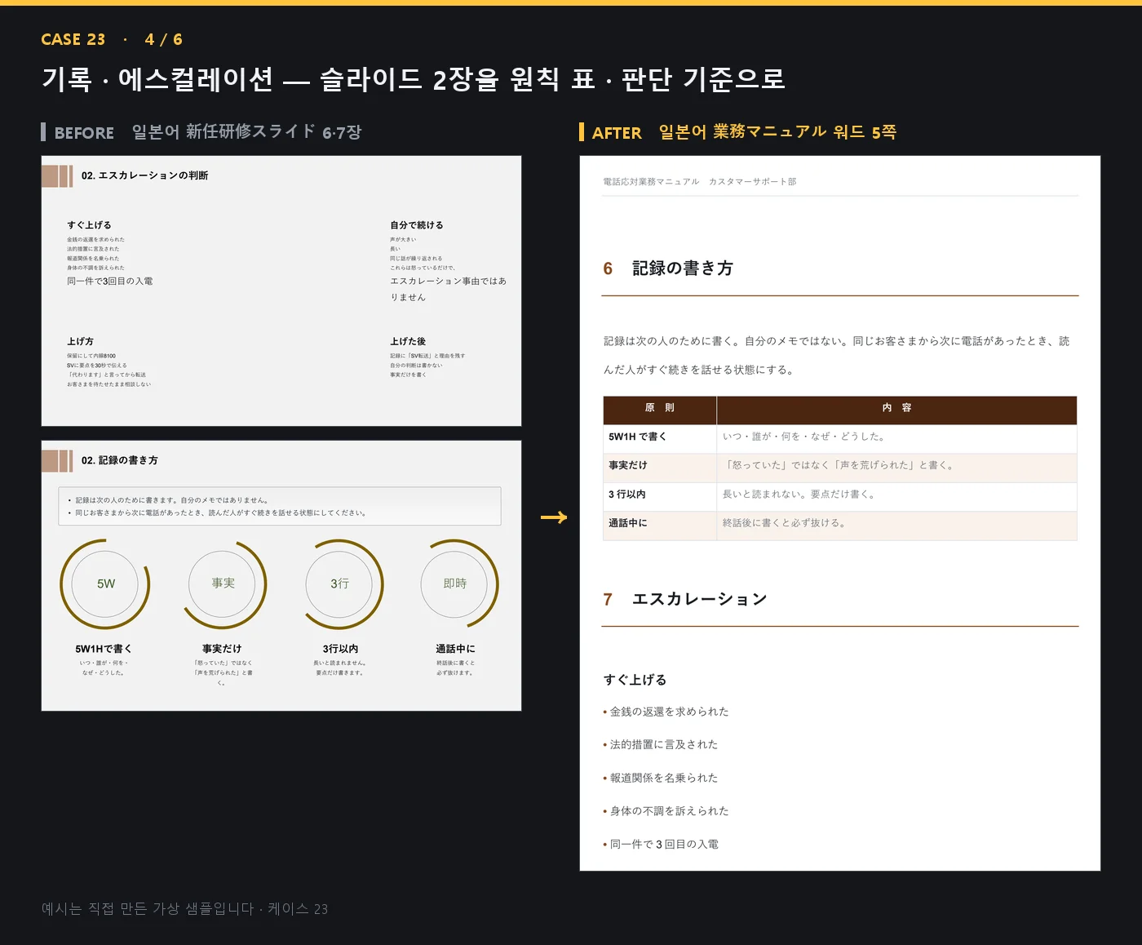Click the 事実だけ table row label
This screenshot has height=945, width=1142.
tap(627, 465)
